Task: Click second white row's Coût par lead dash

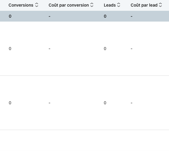Action: (x=131, y=103)
